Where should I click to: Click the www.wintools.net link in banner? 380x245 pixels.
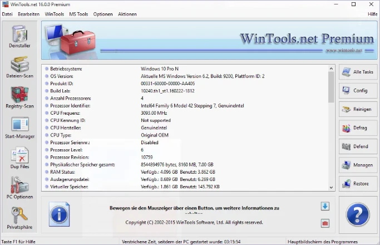344,50
